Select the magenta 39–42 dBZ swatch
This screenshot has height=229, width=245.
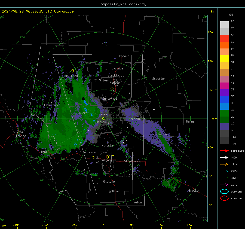point(224,86)
